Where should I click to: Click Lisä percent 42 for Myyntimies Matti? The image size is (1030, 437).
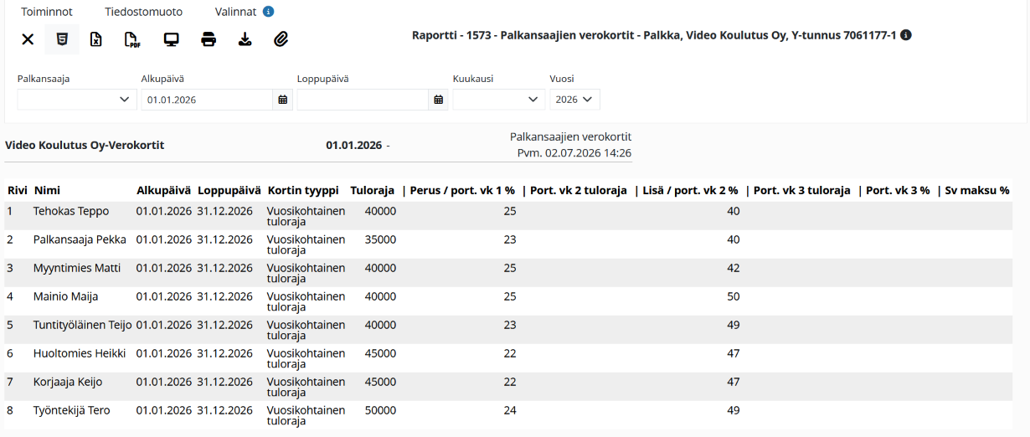pos(734,268)
